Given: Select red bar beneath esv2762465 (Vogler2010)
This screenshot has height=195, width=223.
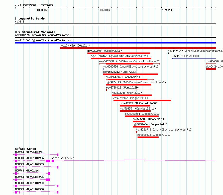Looking at the screenshot, I should (x=142, y=100).
